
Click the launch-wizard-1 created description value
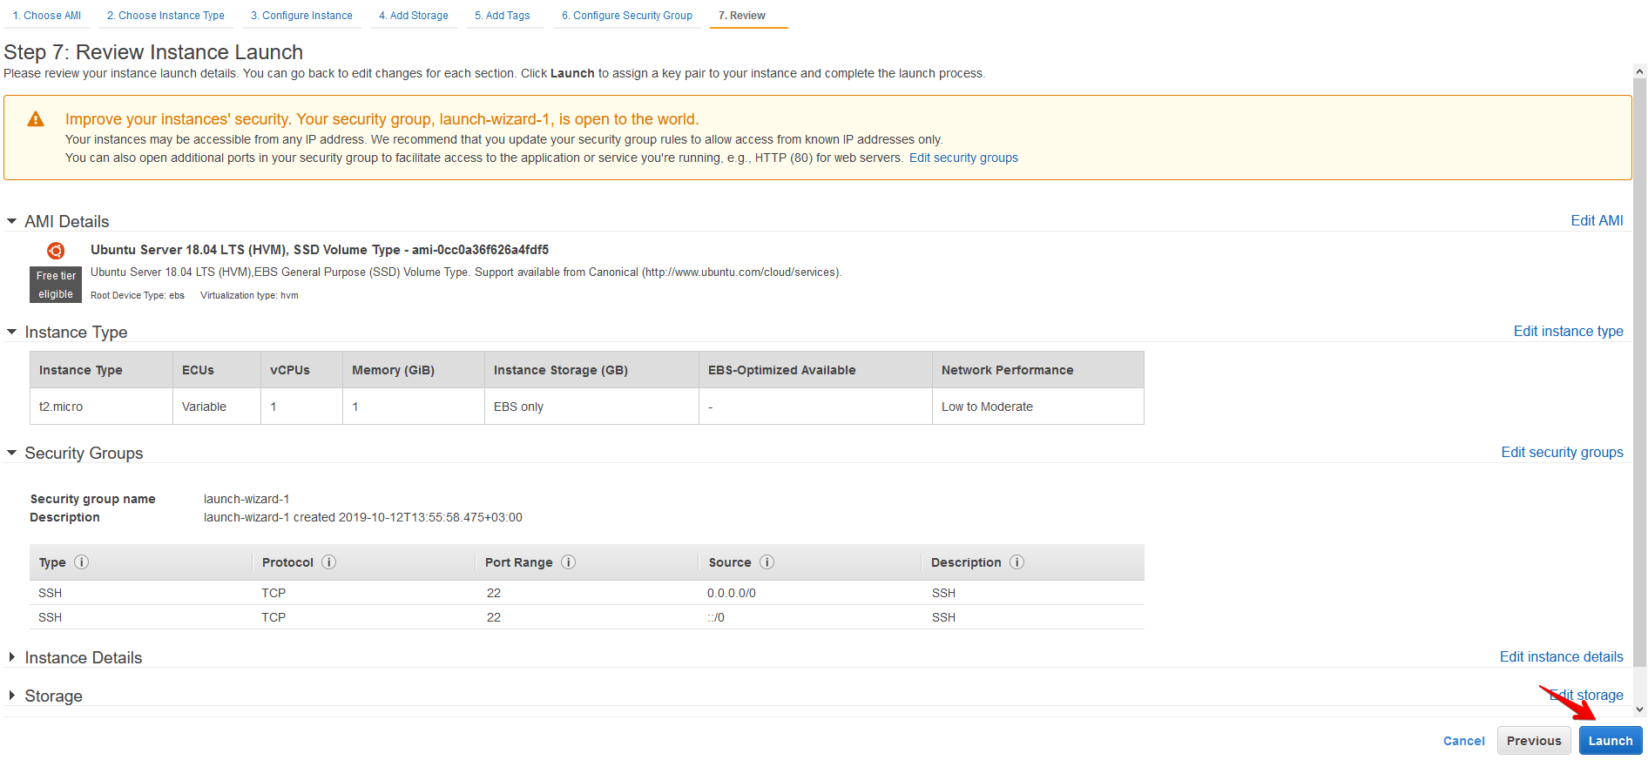point(363,517)
